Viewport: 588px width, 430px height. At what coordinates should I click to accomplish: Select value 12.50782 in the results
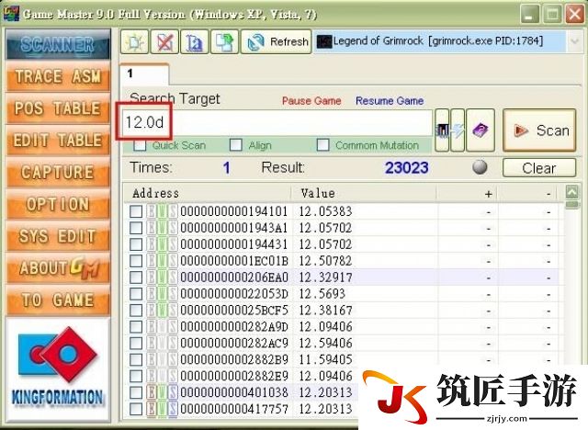coord(325,261)
